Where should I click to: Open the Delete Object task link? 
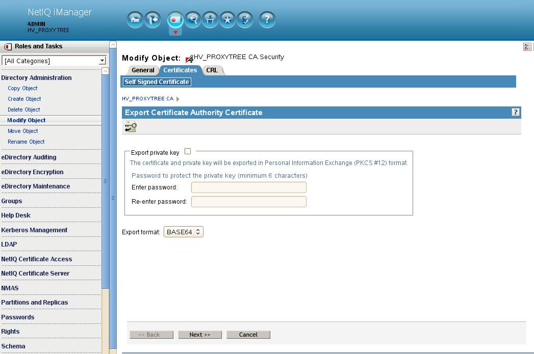[24, 110]
